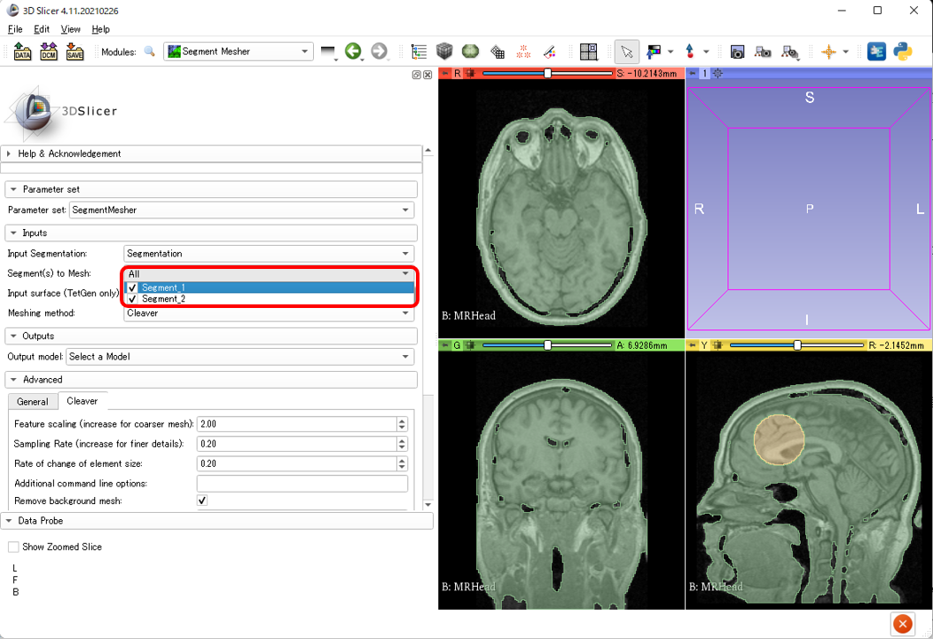Switch to the General tab
This screenshot has height=639, width=933.
[33, 402]
